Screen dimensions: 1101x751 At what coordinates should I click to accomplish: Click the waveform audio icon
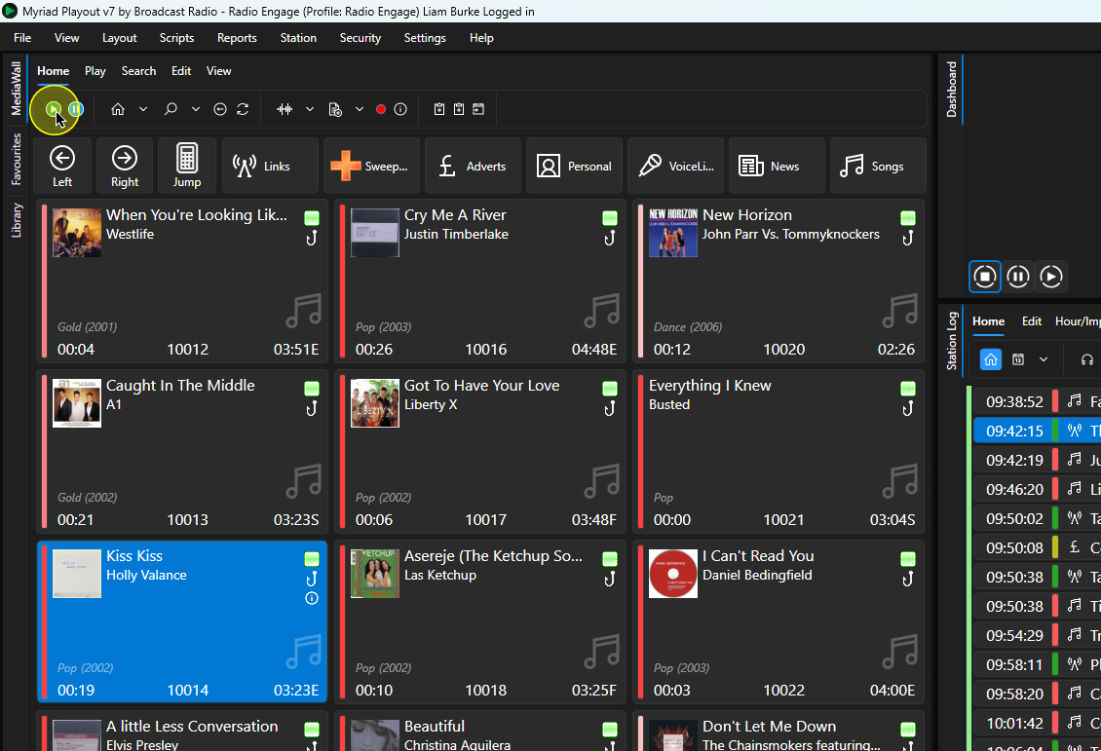click(285, 109)
